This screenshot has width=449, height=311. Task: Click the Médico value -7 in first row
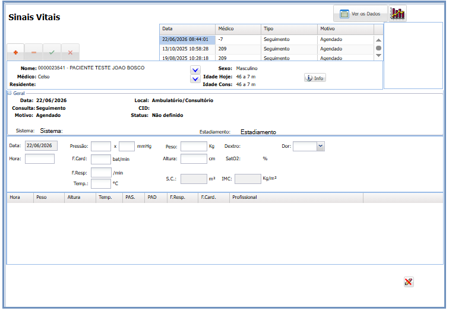point(220,40)
